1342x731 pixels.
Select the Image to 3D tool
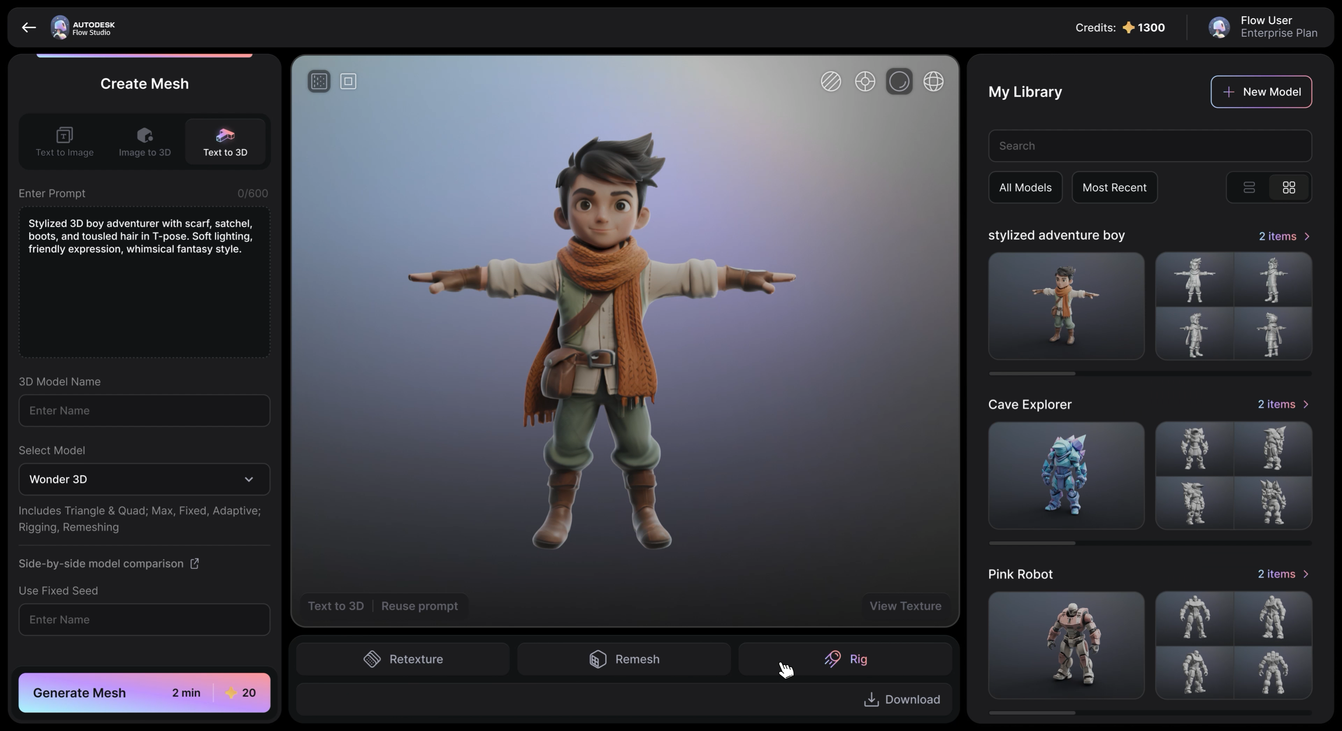click(x=144, y=142)
